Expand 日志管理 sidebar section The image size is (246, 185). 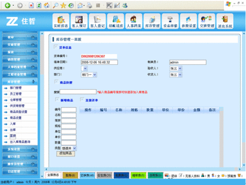(20, 171)
